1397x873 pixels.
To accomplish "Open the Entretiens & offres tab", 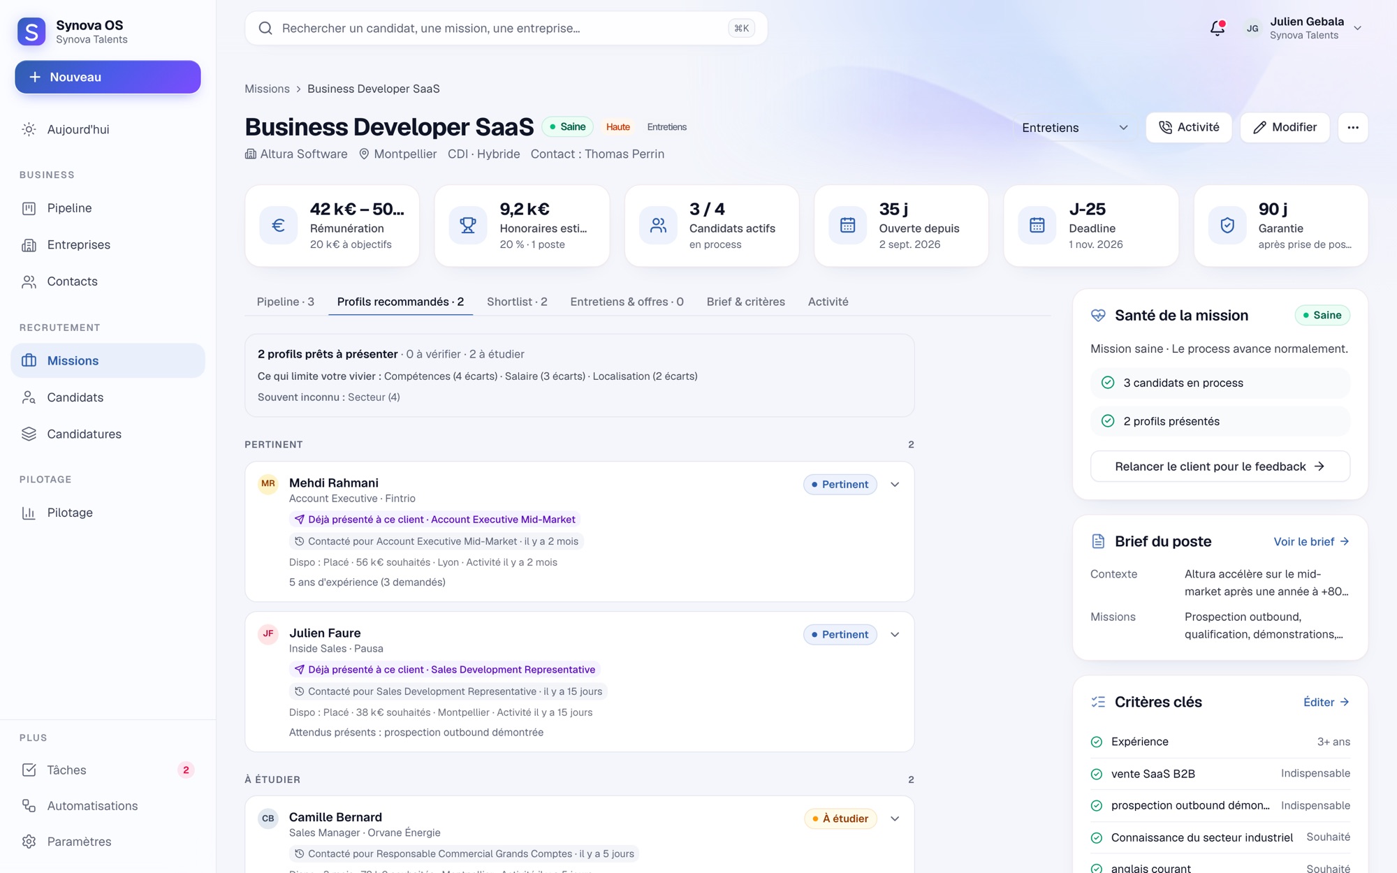I will point(627,302).
